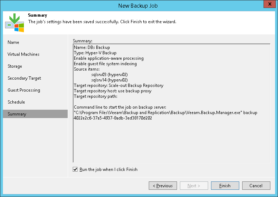The width and height of the screenshot is (278, 197).
Task: Select the Secondary Target step
Action: (x=24, y=78)
